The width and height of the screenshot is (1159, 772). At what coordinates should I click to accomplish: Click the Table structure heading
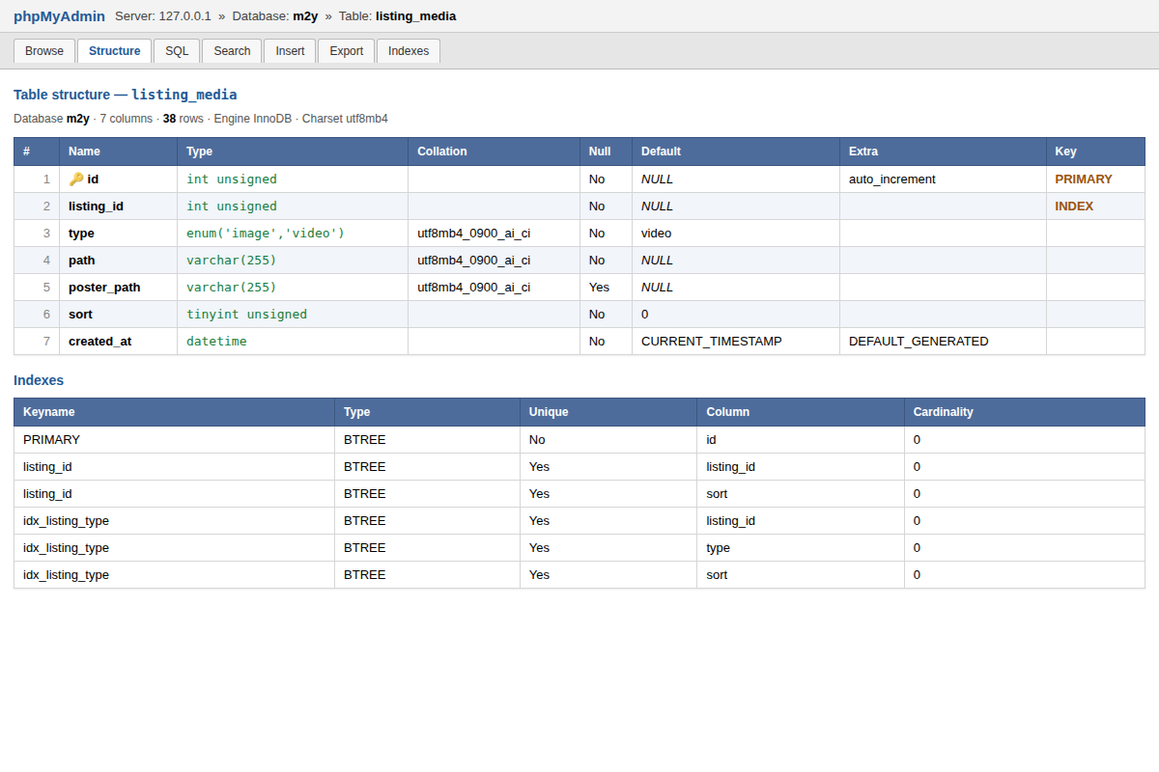tap(126, 95)
